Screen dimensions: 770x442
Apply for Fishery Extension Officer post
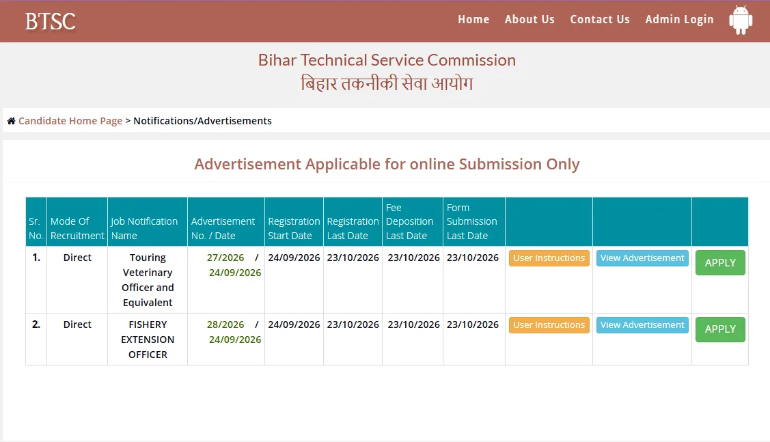coord(720,329)
